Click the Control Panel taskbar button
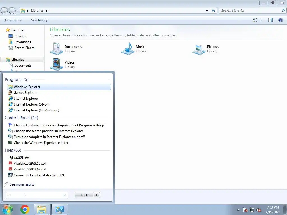Viewport: 287px width, 215px height. tap(59, 209)
